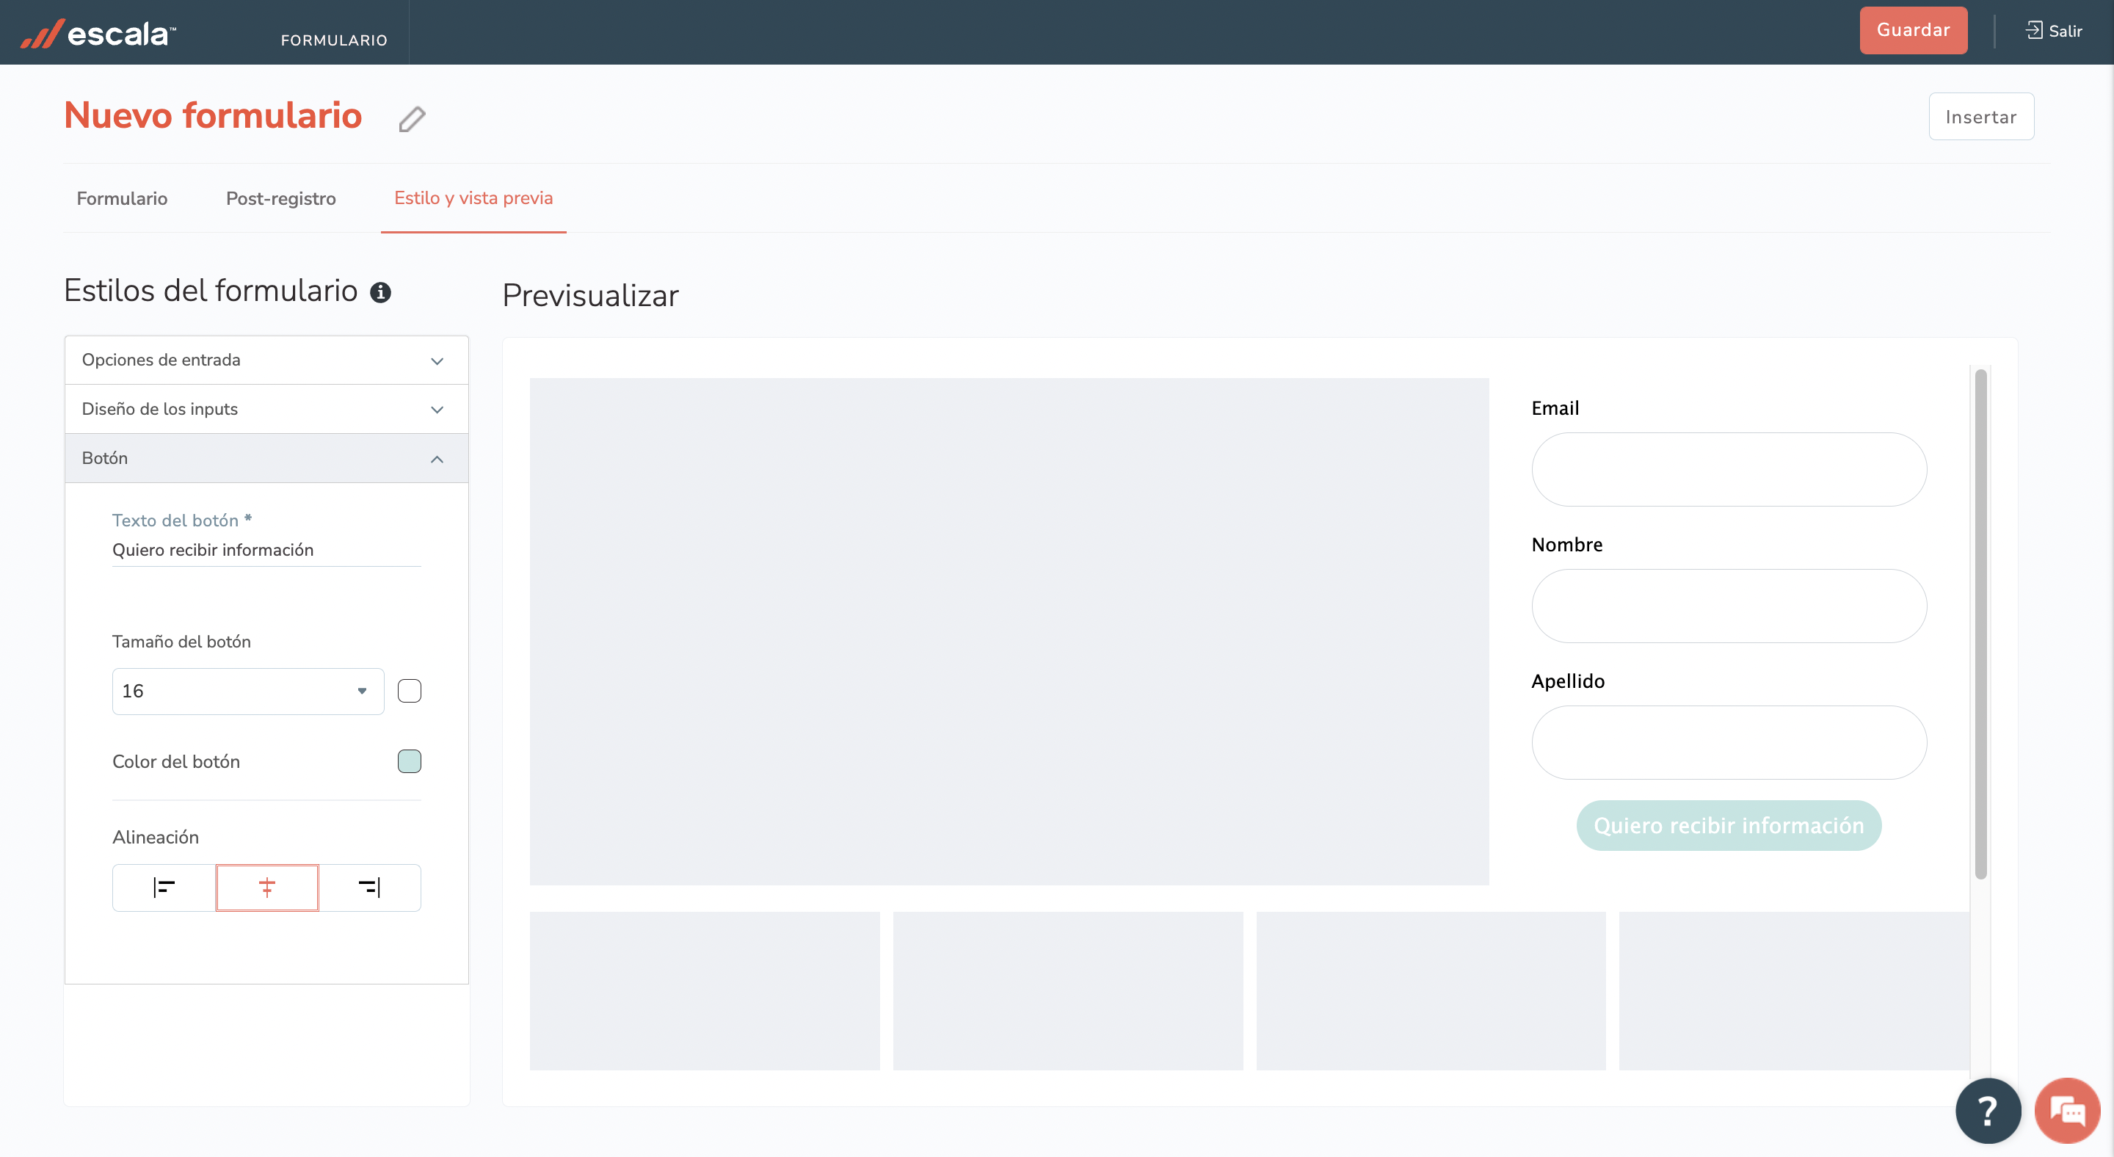
Task: Switch to Formulario tab
Action: click(123, 198)
